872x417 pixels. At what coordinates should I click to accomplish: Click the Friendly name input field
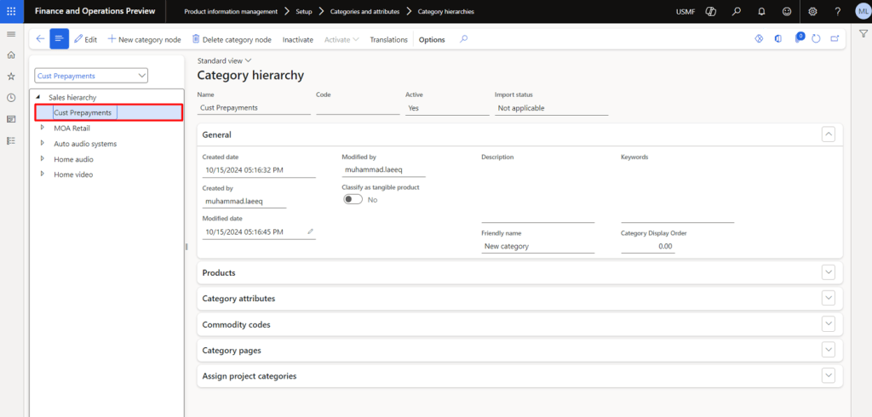(536, 246)
